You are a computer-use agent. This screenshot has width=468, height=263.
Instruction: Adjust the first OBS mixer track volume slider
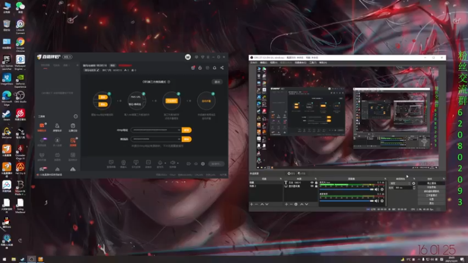point(346,189)
